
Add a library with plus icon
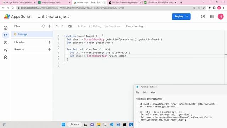pos(49,42)
